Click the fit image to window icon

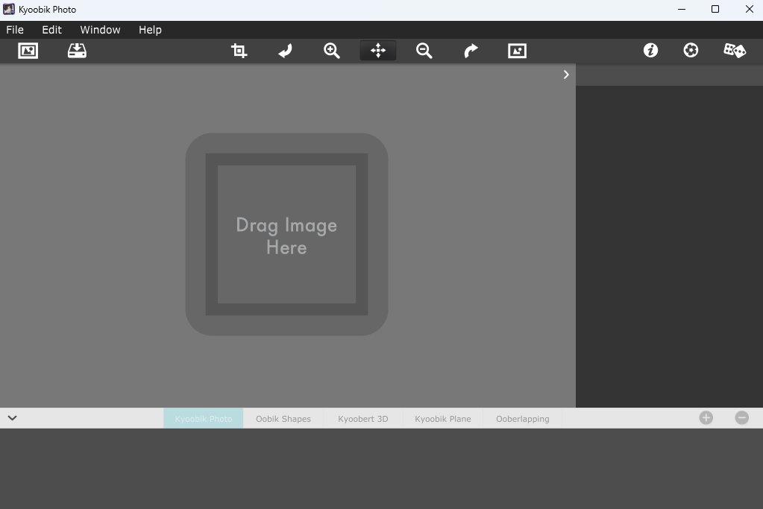pos(517,51)
